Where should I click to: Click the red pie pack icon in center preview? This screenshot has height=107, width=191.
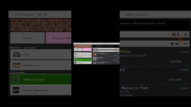95,54
